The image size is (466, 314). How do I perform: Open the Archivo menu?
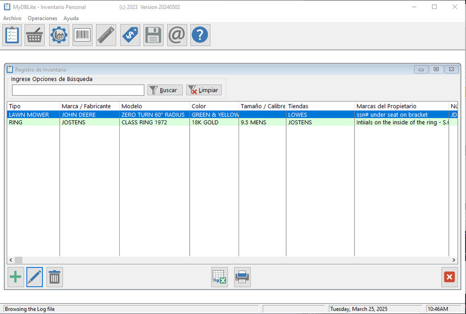click(12, 18)
